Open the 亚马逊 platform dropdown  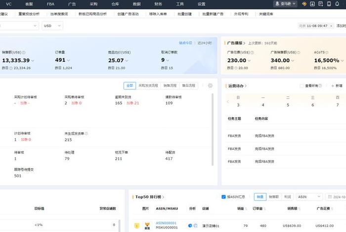[285, 4]
